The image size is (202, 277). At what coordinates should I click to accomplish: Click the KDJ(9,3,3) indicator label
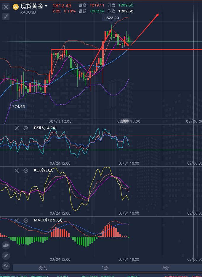[x=44, y=171]
